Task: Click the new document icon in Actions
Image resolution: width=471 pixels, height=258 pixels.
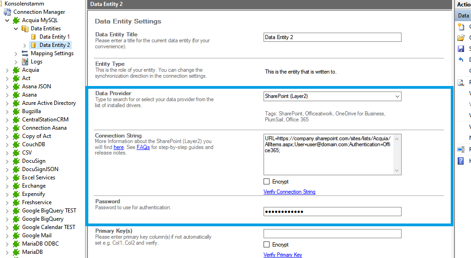Action: (461, 27)
